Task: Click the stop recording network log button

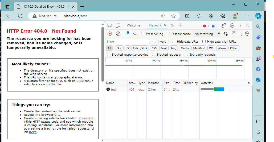Action: point(109,34)
